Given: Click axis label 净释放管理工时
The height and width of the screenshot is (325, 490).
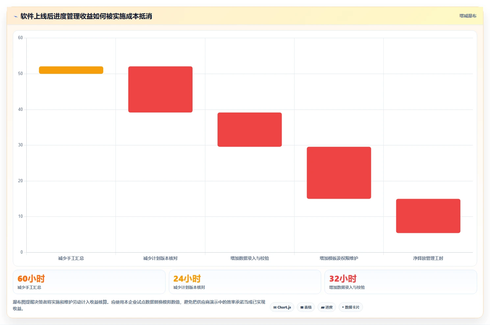Looking at the screenshot, I should click(x=428, y=258).
